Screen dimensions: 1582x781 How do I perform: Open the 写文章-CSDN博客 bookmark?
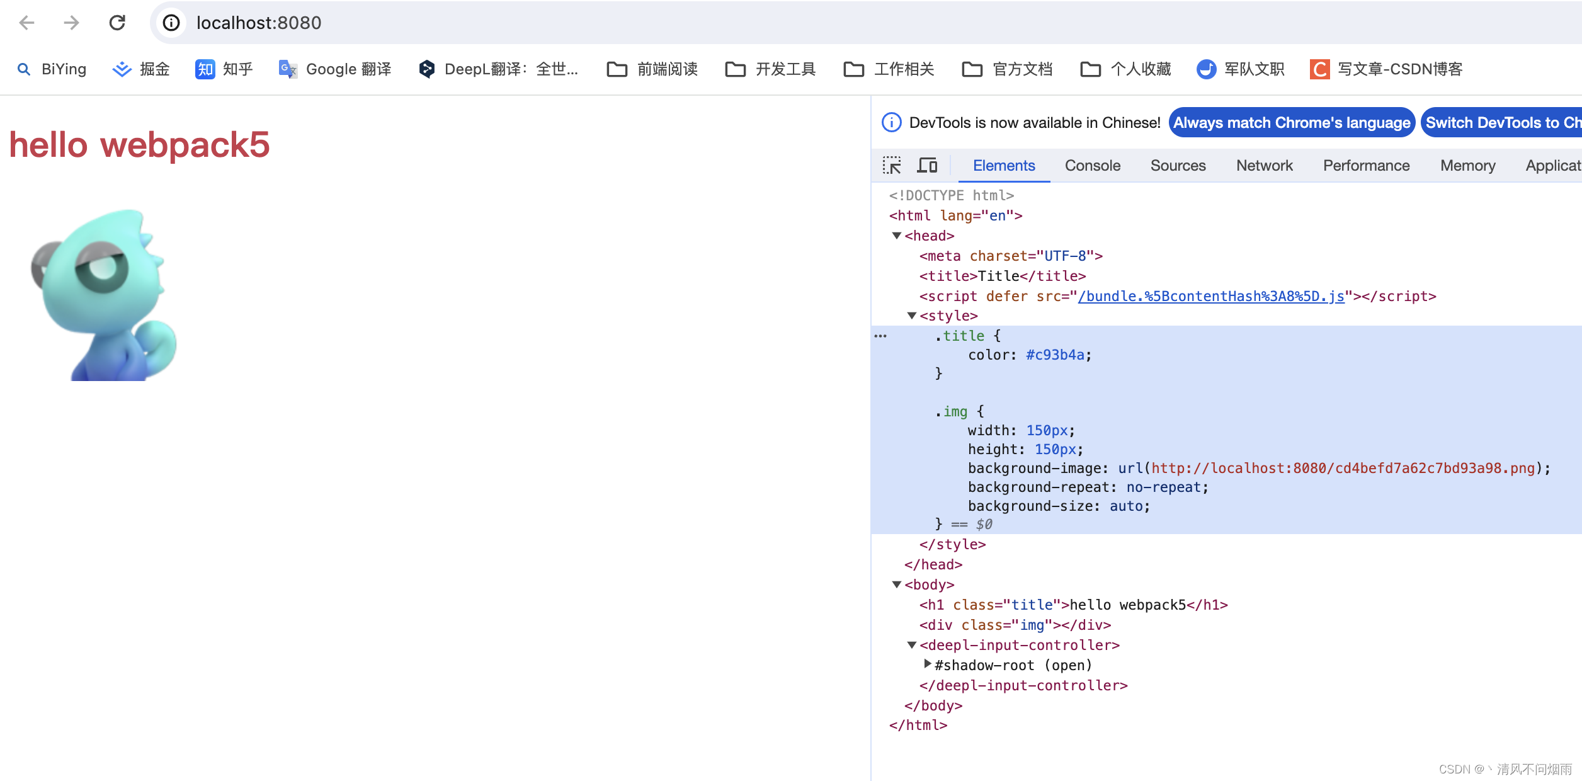1387,69
